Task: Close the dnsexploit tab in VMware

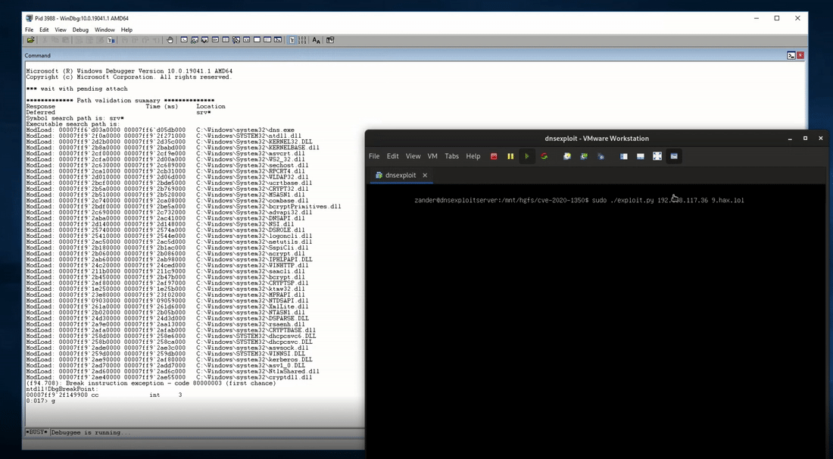Action: 425,175
